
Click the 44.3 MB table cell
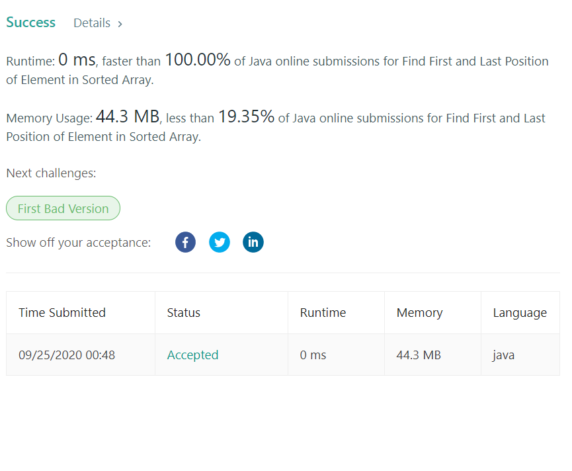[419, 355]
